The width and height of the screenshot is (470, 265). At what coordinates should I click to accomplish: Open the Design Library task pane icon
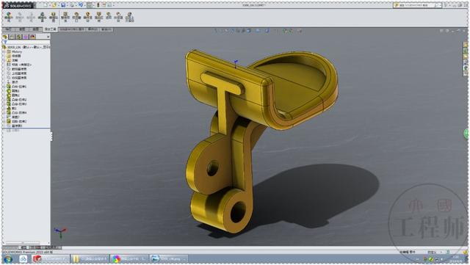pyautogui.click(x=466, y=51)
